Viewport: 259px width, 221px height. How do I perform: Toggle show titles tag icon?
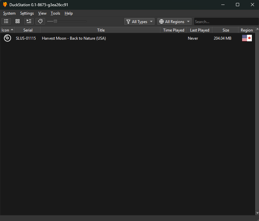(x=40, y=21)
